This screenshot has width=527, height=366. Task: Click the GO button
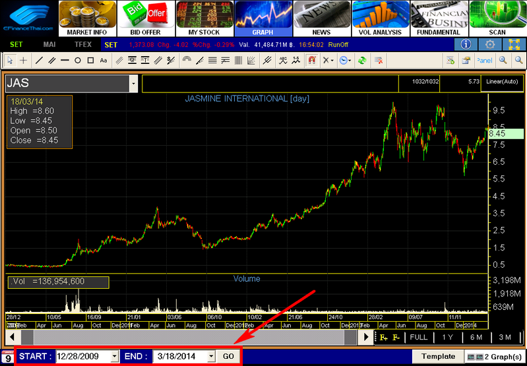coord(228,356)
